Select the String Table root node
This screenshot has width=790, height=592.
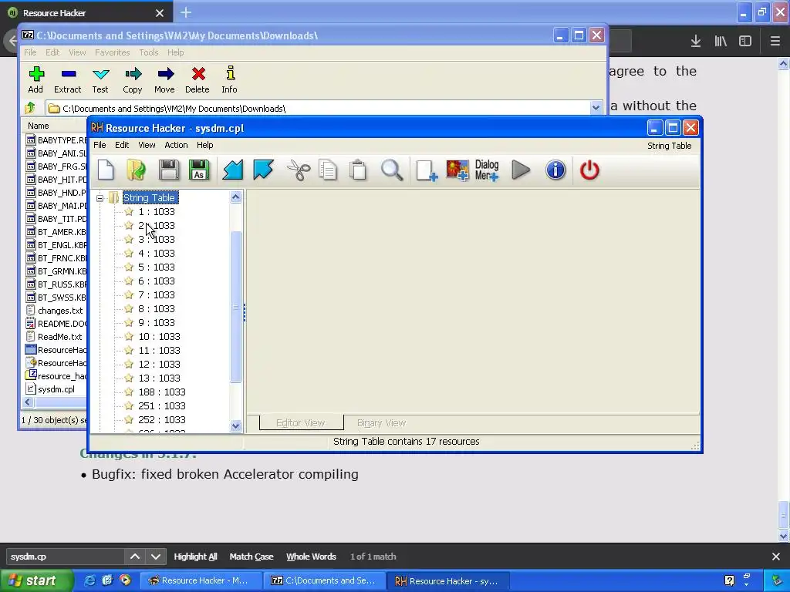tap(150, 198)
